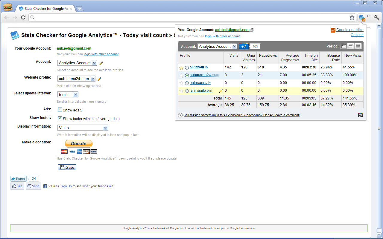Click the page vertical scrollbar

click(x=379, y=128)
